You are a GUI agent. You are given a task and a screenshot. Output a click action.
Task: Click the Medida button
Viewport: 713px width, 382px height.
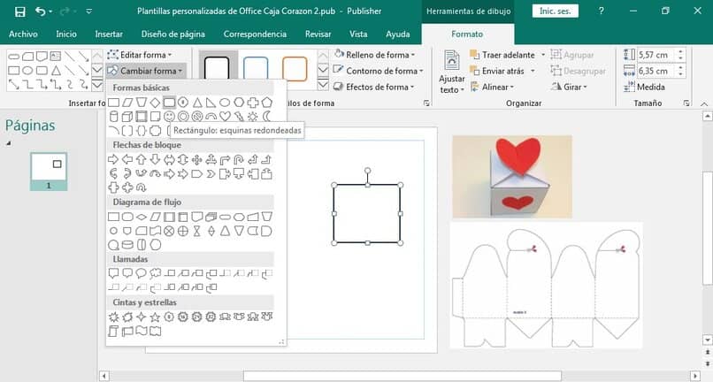(x=644, y=87)
